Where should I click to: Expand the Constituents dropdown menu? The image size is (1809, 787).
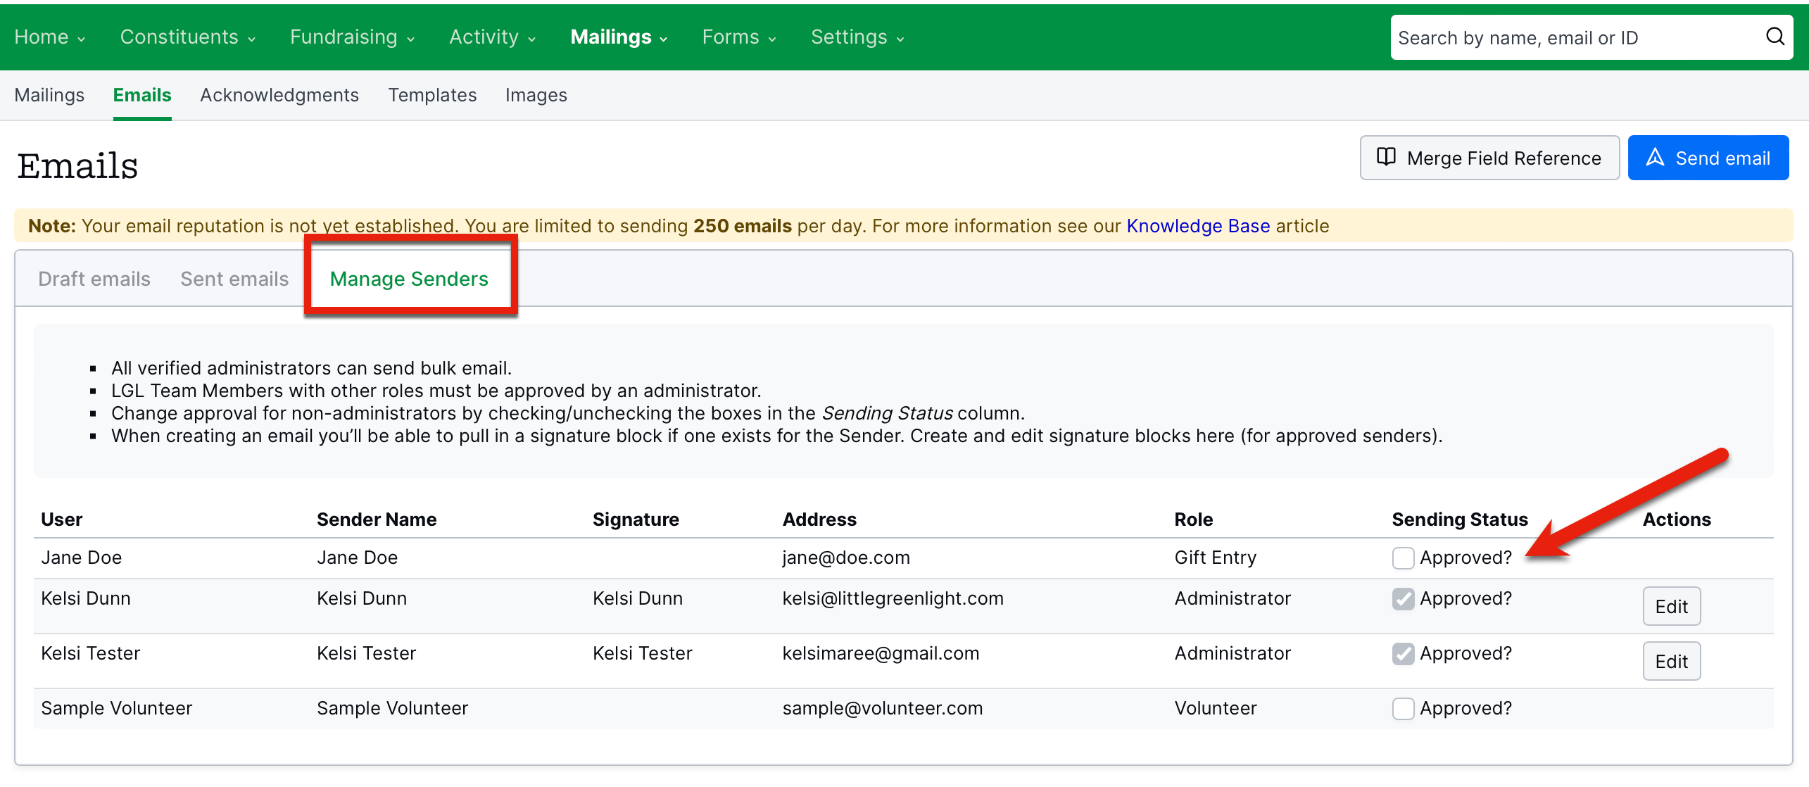point(187,37)
